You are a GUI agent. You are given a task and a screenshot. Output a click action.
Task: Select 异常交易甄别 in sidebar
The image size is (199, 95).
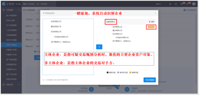click(11, 45)
